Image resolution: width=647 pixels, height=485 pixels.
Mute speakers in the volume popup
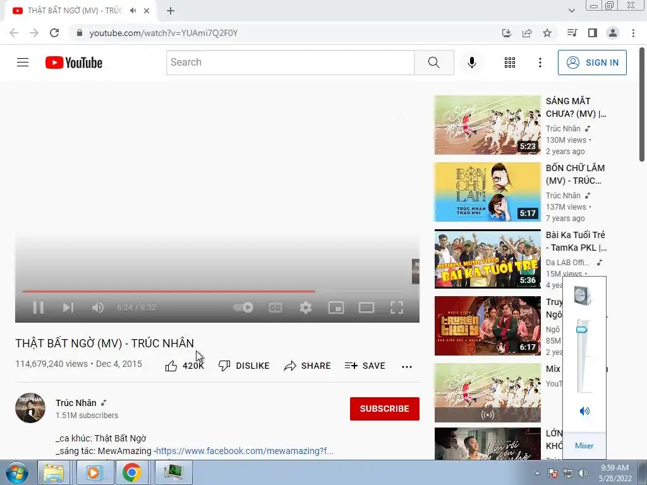click(x=584, y=411)
